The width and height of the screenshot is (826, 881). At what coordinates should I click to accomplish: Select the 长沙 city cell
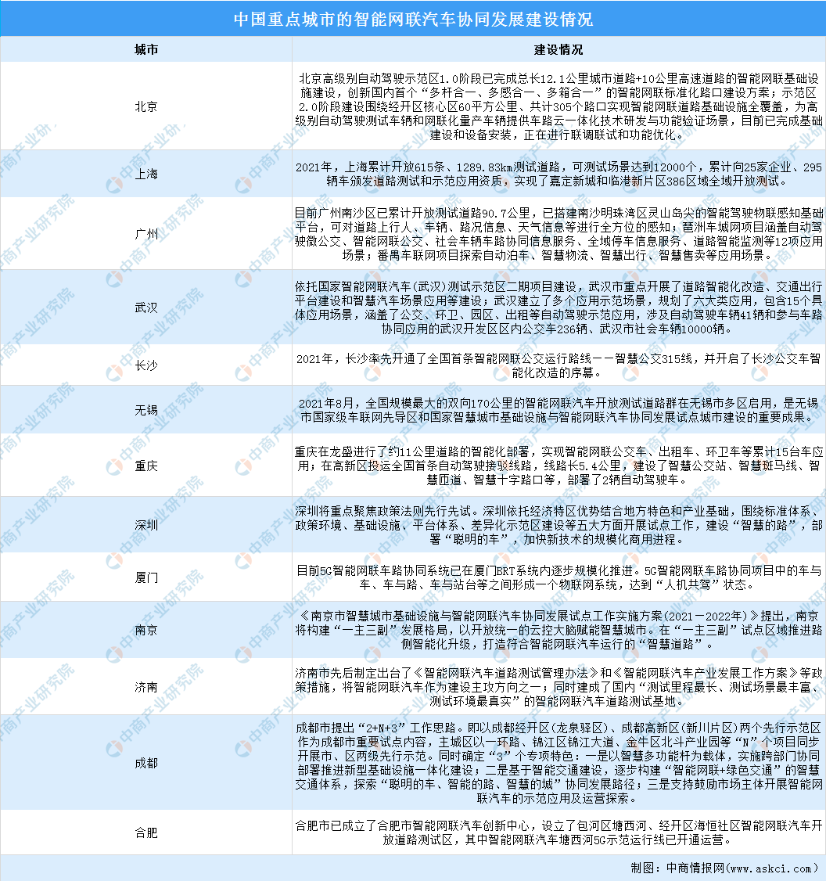pos(146,365)
